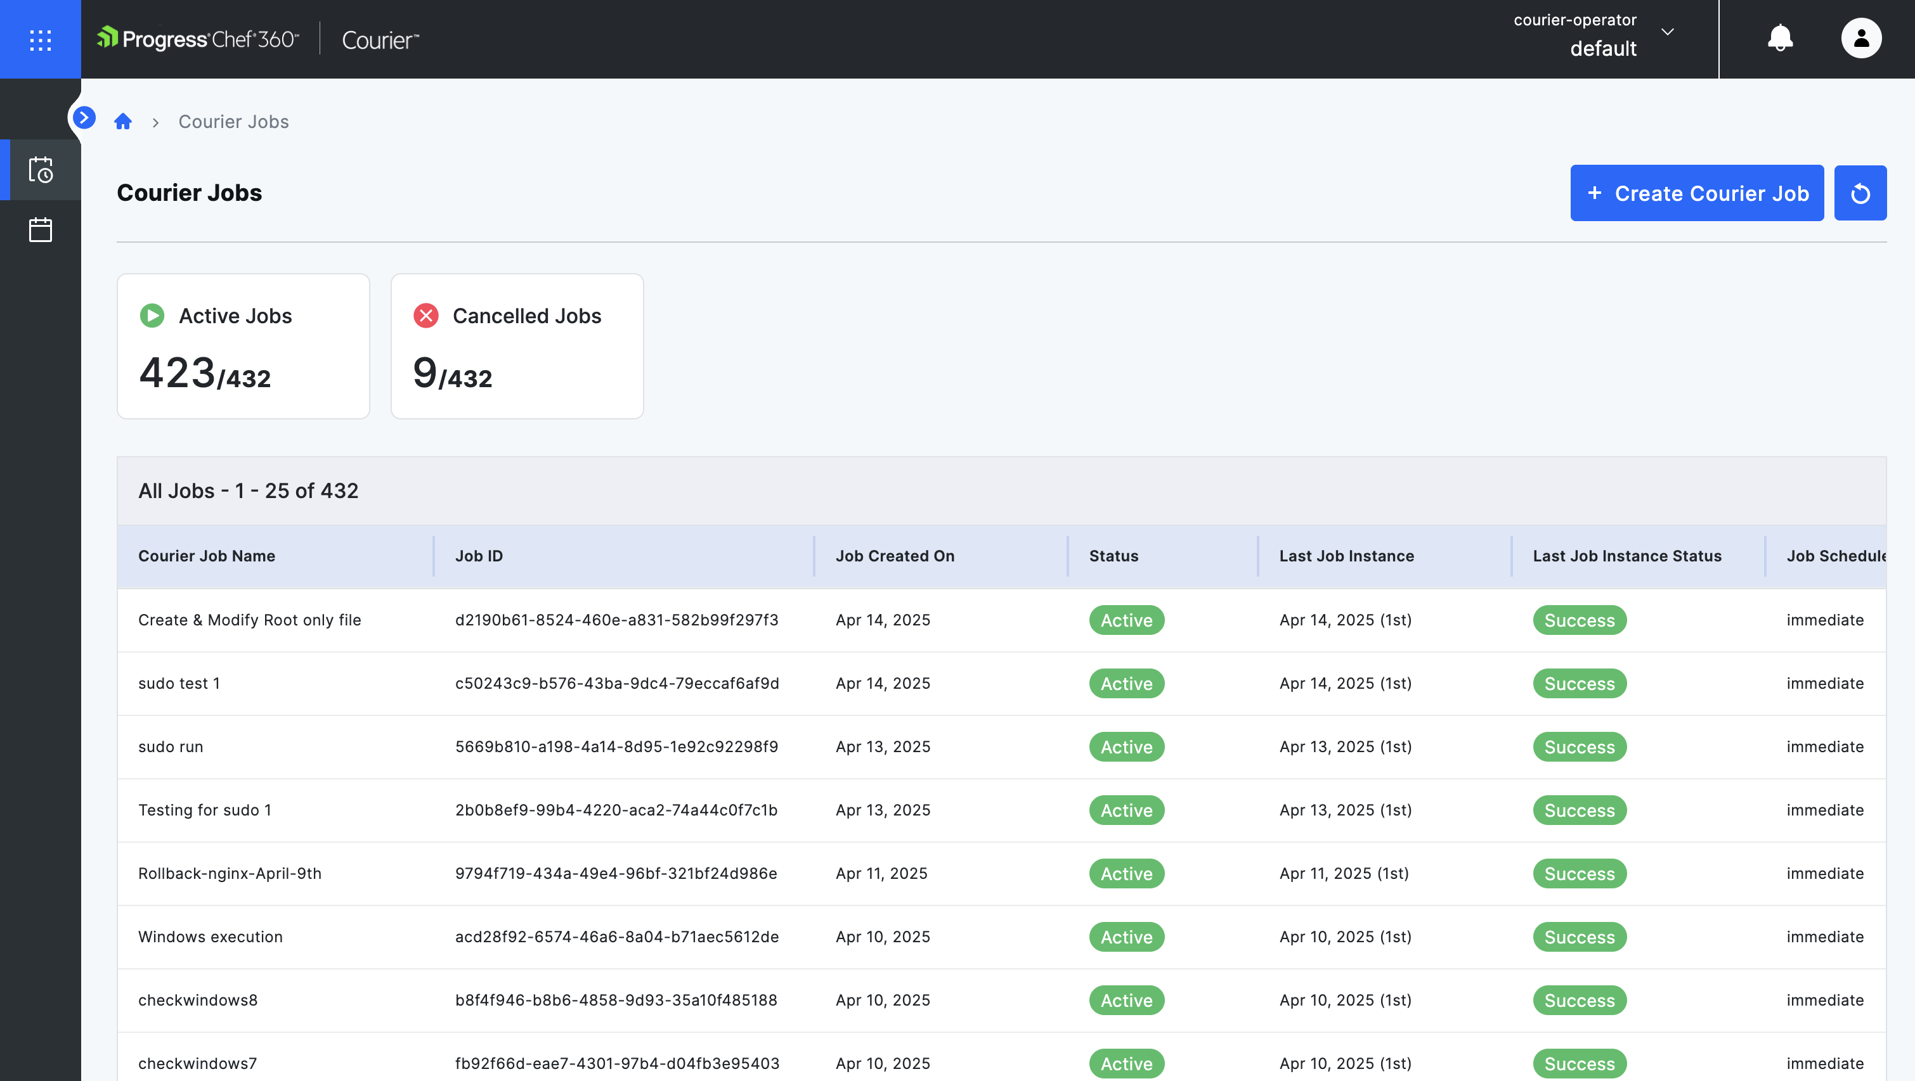Click the Success badge in Create & Modify Root row

click(1580, 620)
